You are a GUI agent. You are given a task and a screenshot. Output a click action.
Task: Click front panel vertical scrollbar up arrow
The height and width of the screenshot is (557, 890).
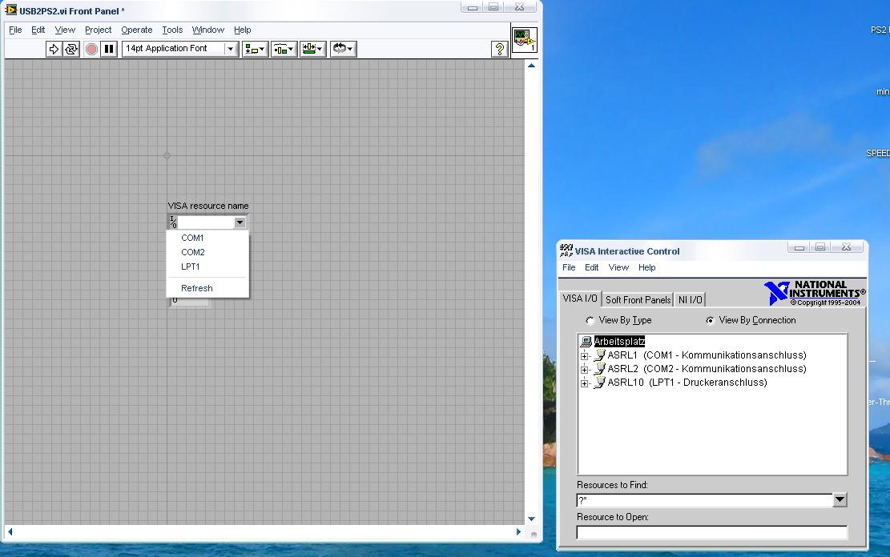coord(531,66)
